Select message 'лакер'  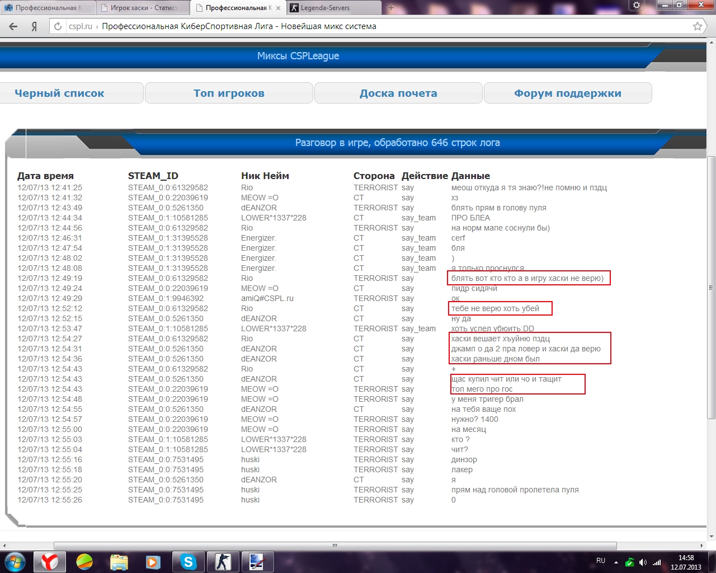(x=462, y=469)
